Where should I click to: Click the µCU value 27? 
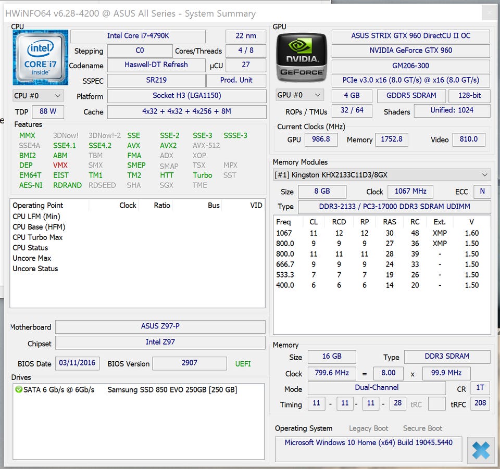(x=245, y=65)
